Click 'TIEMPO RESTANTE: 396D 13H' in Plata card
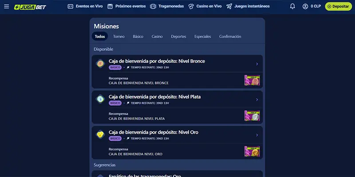 pos(150,103)
